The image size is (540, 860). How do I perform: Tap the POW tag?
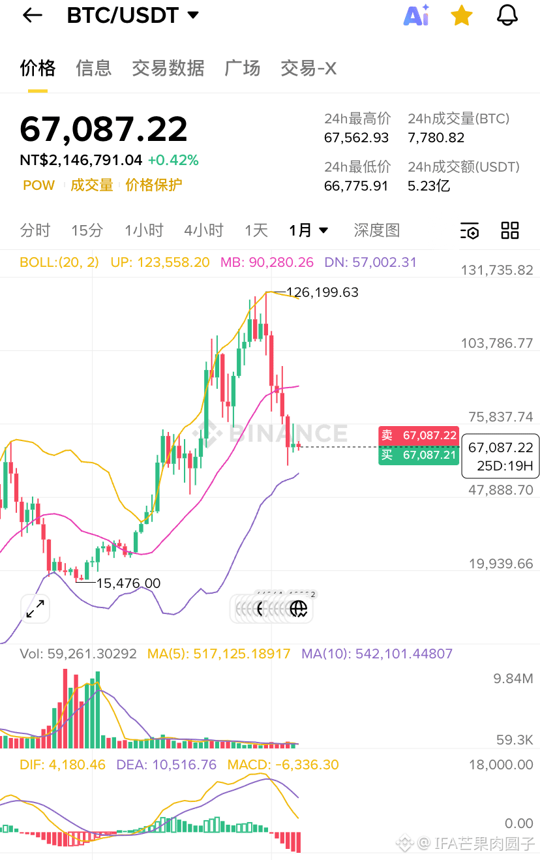coord(39,185)
